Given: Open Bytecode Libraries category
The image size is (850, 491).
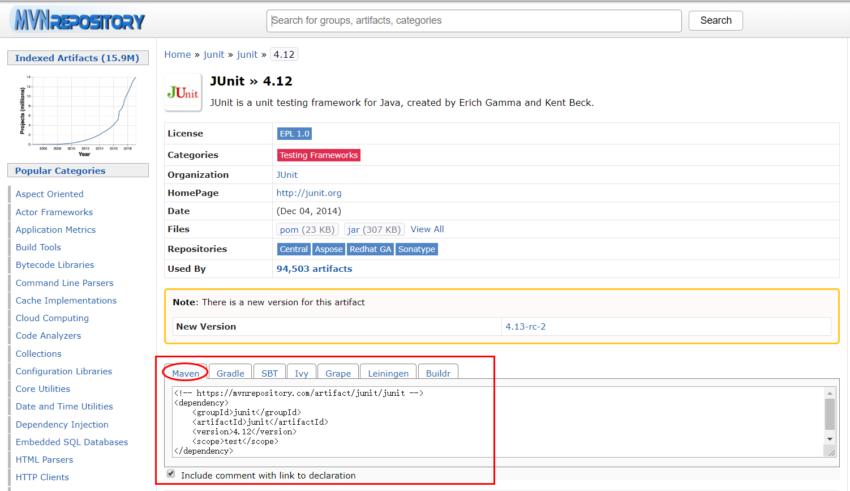Looking at the screenshot, I should point(55,265).
